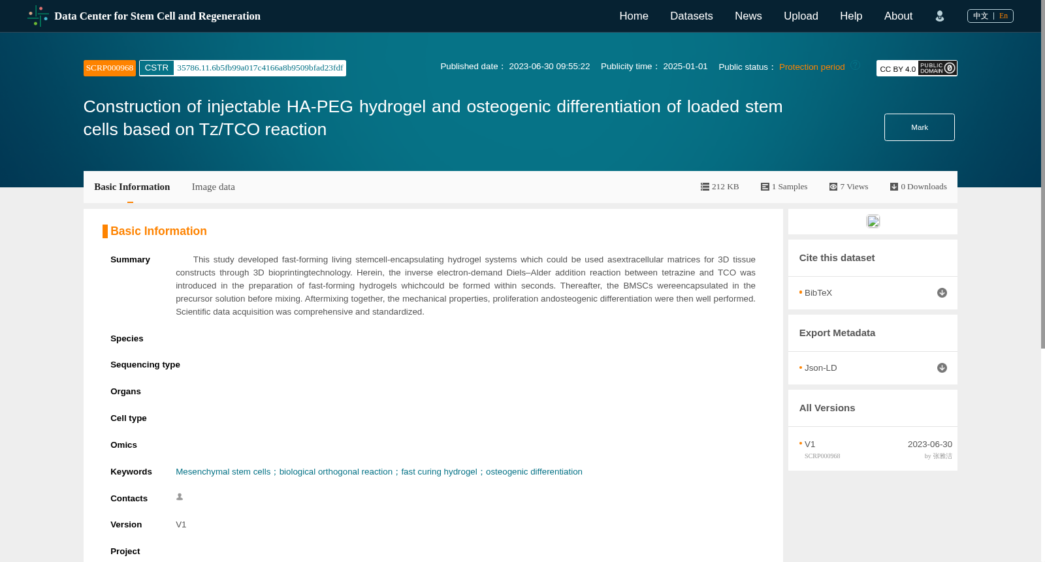Switch language to En

[x=1003, y=16]
